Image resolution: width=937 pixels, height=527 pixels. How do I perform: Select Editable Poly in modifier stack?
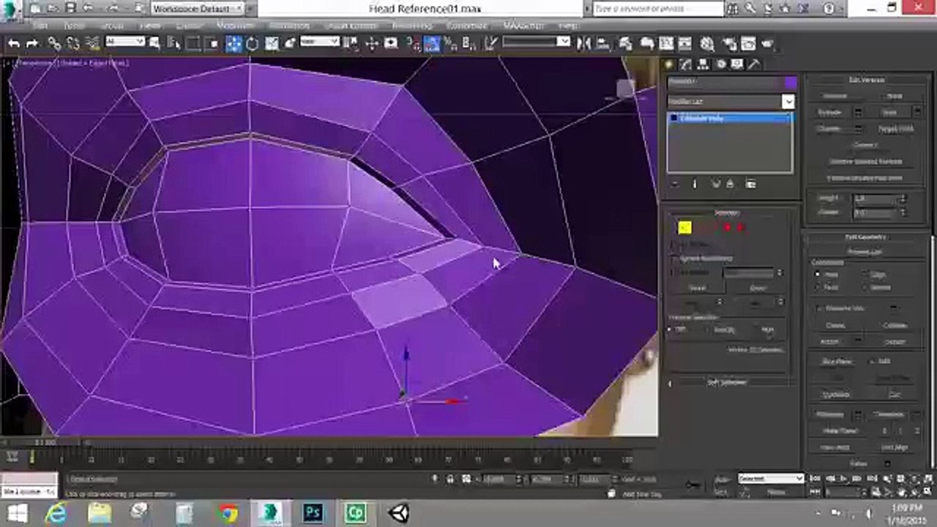[x=730, y=118]
